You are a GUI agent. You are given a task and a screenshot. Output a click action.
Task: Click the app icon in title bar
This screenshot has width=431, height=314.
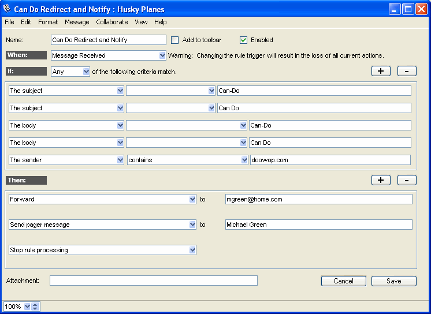pos(8,9)
